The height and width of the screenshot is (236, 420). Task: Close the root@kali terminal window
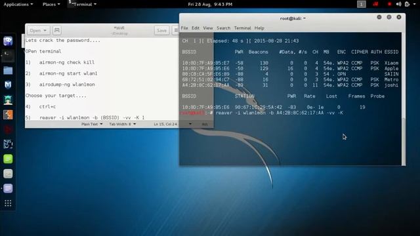tap(399, 17)
